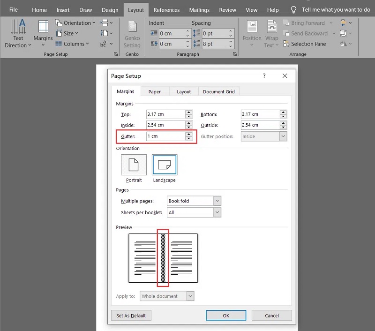Open the Position gallery
This screenshot has width=375, height=331.
point(252,33)
